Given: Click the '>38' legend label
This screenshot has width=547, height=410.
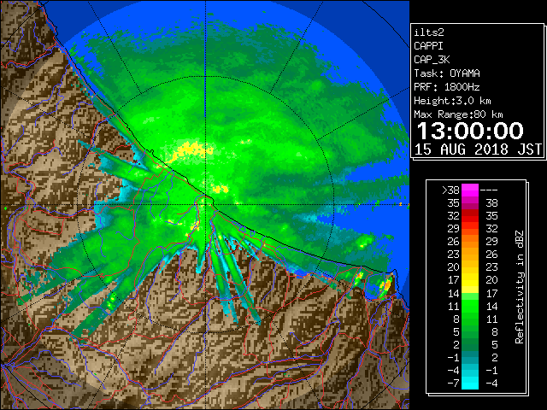Looking at the screenshot, I should pyautogui.click(x=450, y=190).
